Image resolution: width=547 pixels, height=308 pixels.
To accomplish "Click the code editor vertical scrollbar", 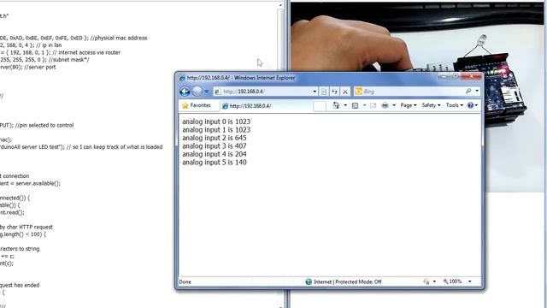I will (x=280, y=157).
